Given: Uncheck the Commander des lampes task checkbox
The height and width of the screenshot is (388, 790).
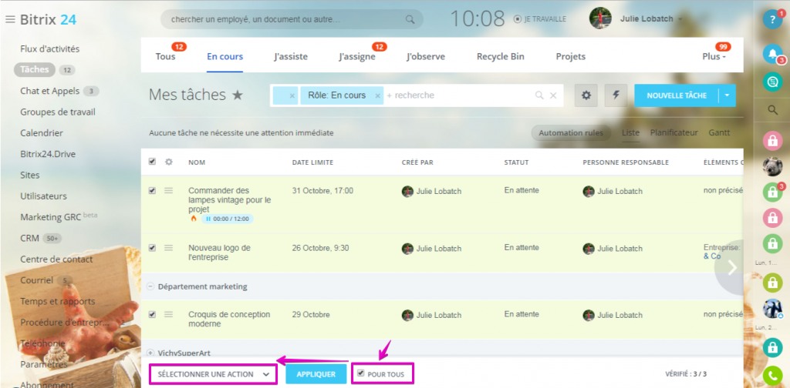Looking at the screenshot, I should pos(152,190).
